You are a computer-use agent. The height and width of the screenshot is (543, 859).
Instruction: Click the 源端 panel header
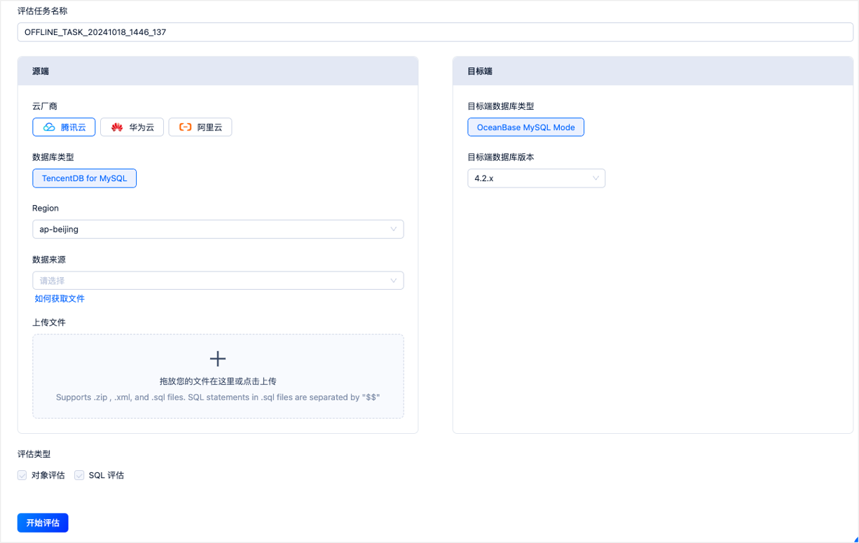pos(218,71)
